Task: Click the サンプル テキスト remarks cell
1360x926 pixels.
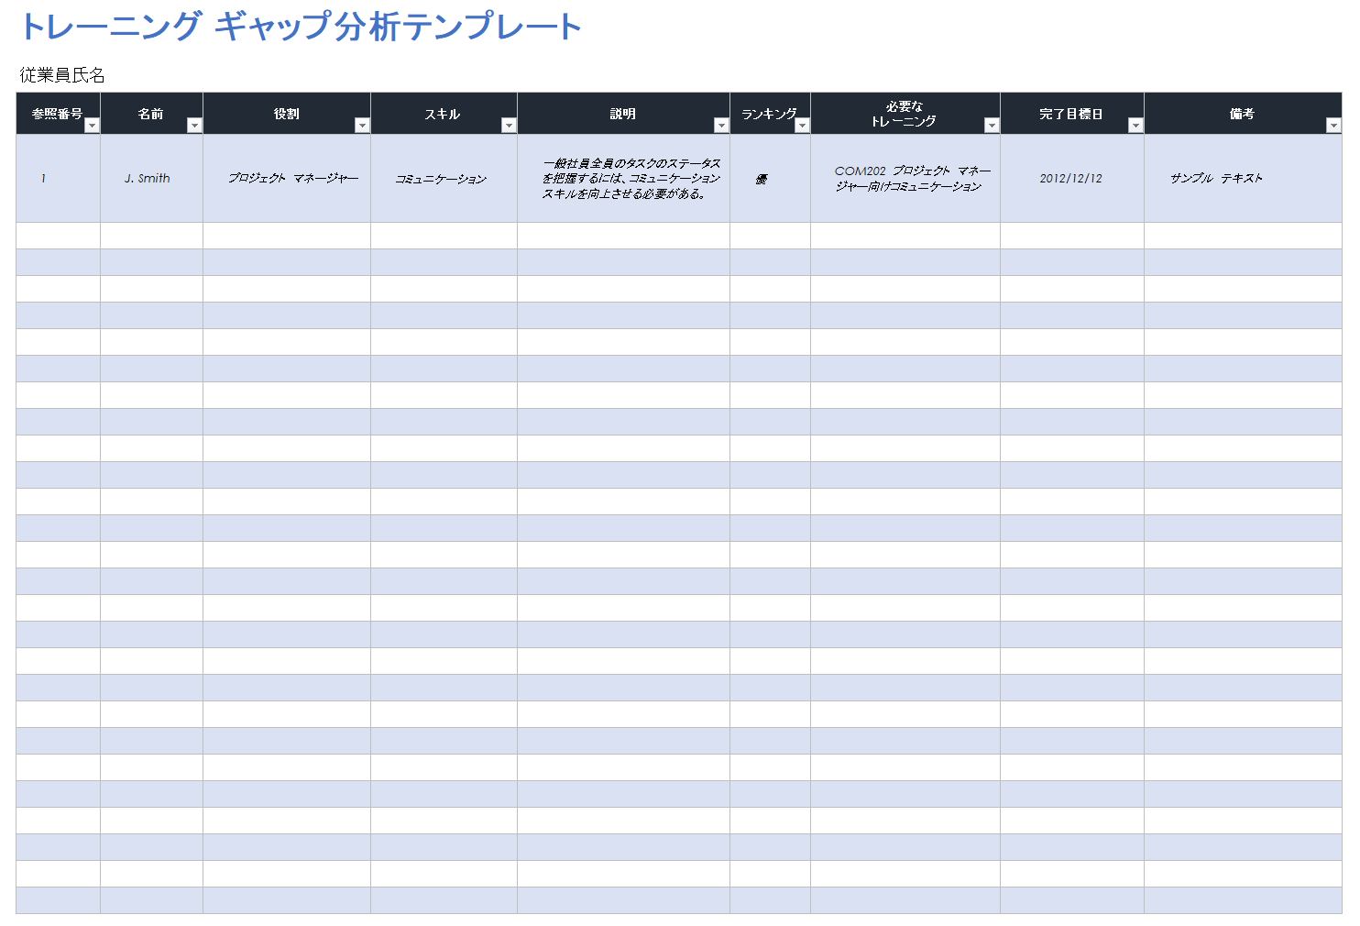Action: (1243, 179)
